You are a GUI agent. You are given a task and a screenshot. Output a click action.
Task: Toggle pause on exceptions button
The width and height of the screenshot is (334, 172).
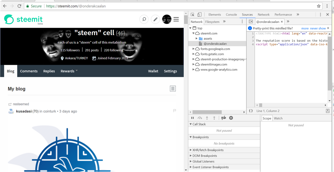(231, 118)
